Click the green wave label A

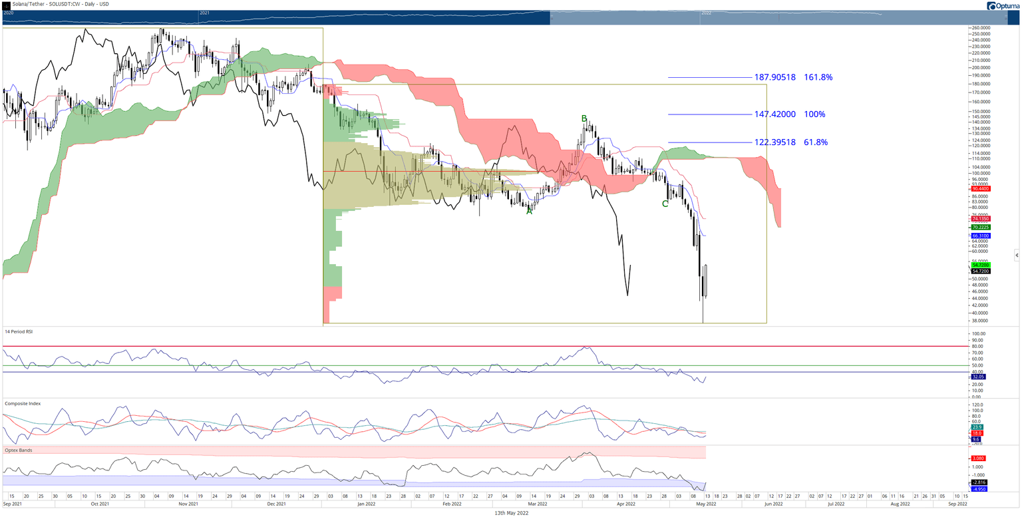[x=530, y=211]
